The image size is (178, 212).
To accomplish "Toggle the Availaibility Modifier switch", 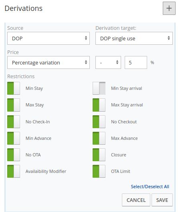I will 14,171.
